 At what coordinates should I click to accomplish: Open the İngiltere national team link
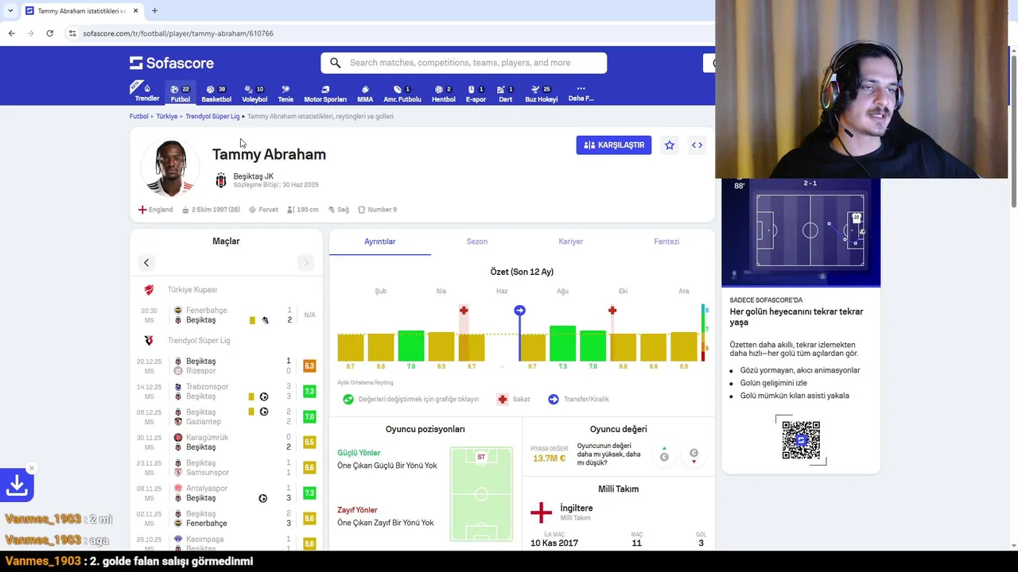(577, 508)
